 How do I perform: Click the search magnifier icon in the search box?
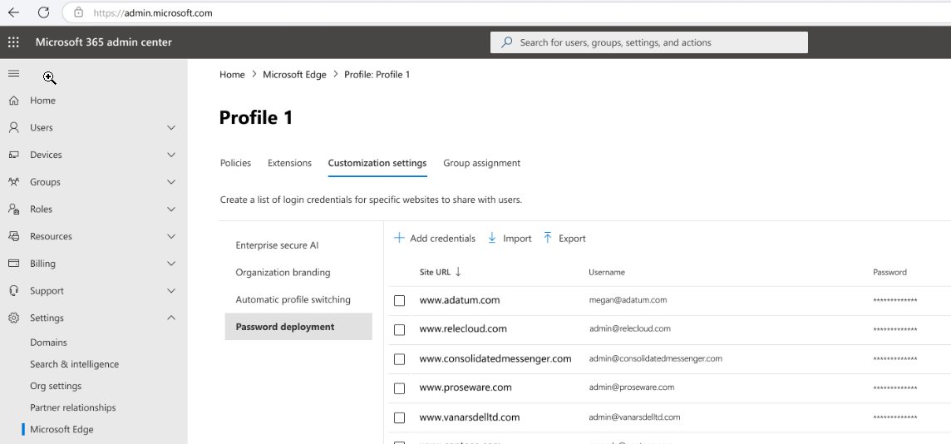point(506,42)
